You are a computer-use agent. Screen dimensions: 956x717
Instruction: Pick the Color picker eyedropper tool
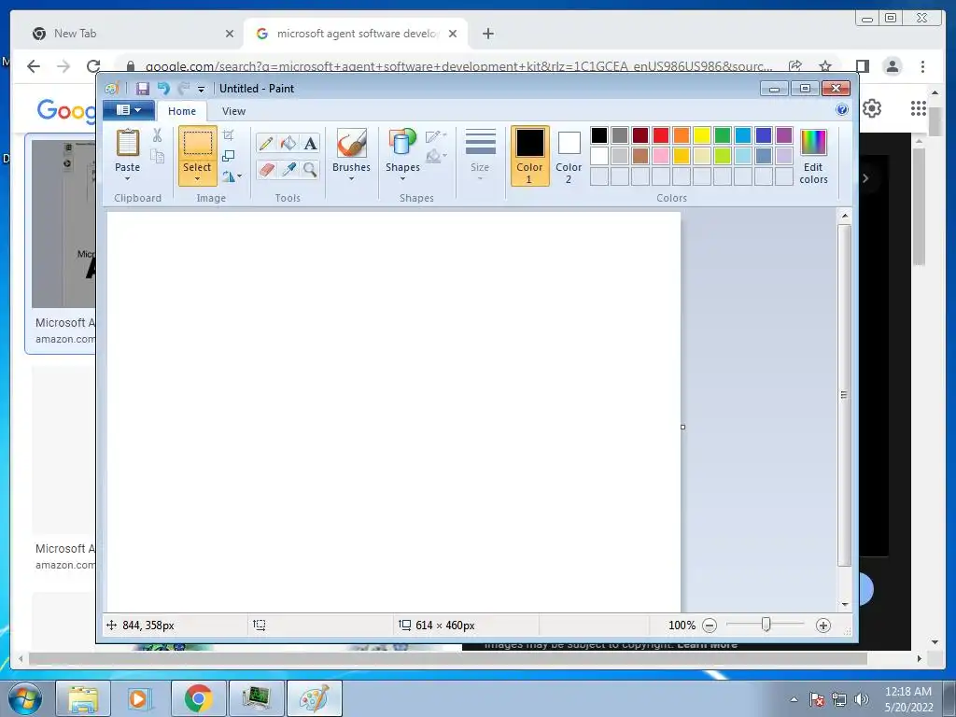coord(288,170)
